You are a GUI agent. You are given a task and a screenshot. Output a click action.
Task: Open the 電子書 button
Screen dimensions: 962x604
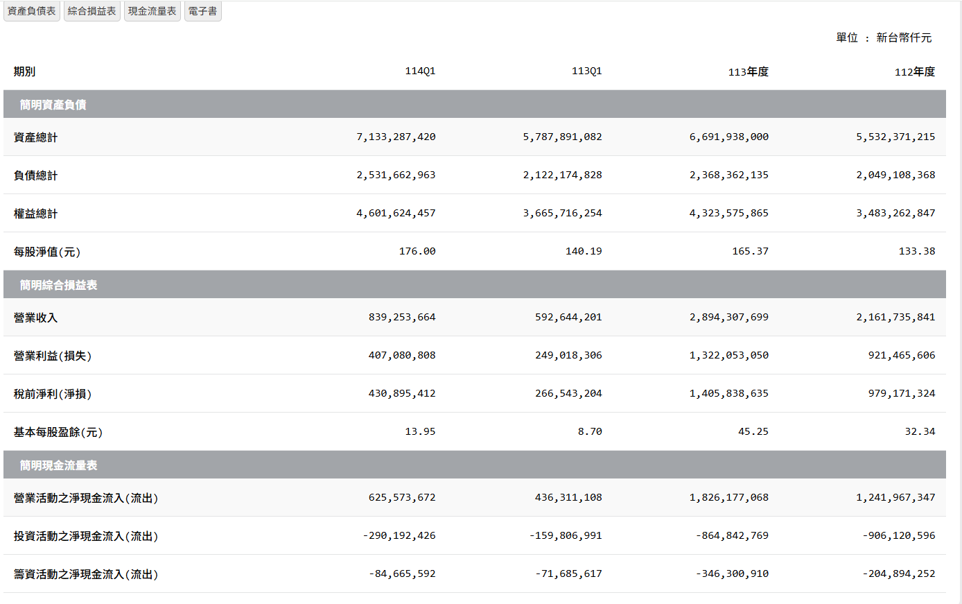click(x=203, y=11)
